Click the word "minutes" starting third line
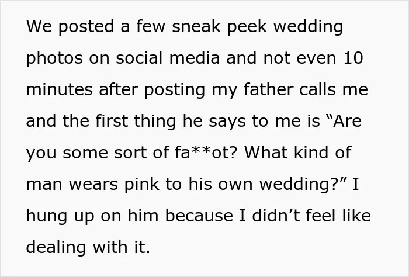409x277 pixels. [x=59, y=90]
